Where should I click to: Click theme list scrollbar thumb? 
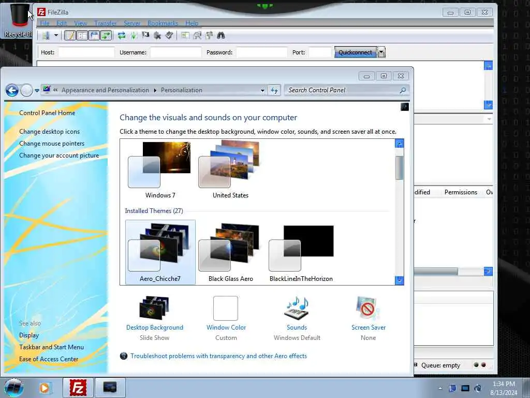(399, 167)
